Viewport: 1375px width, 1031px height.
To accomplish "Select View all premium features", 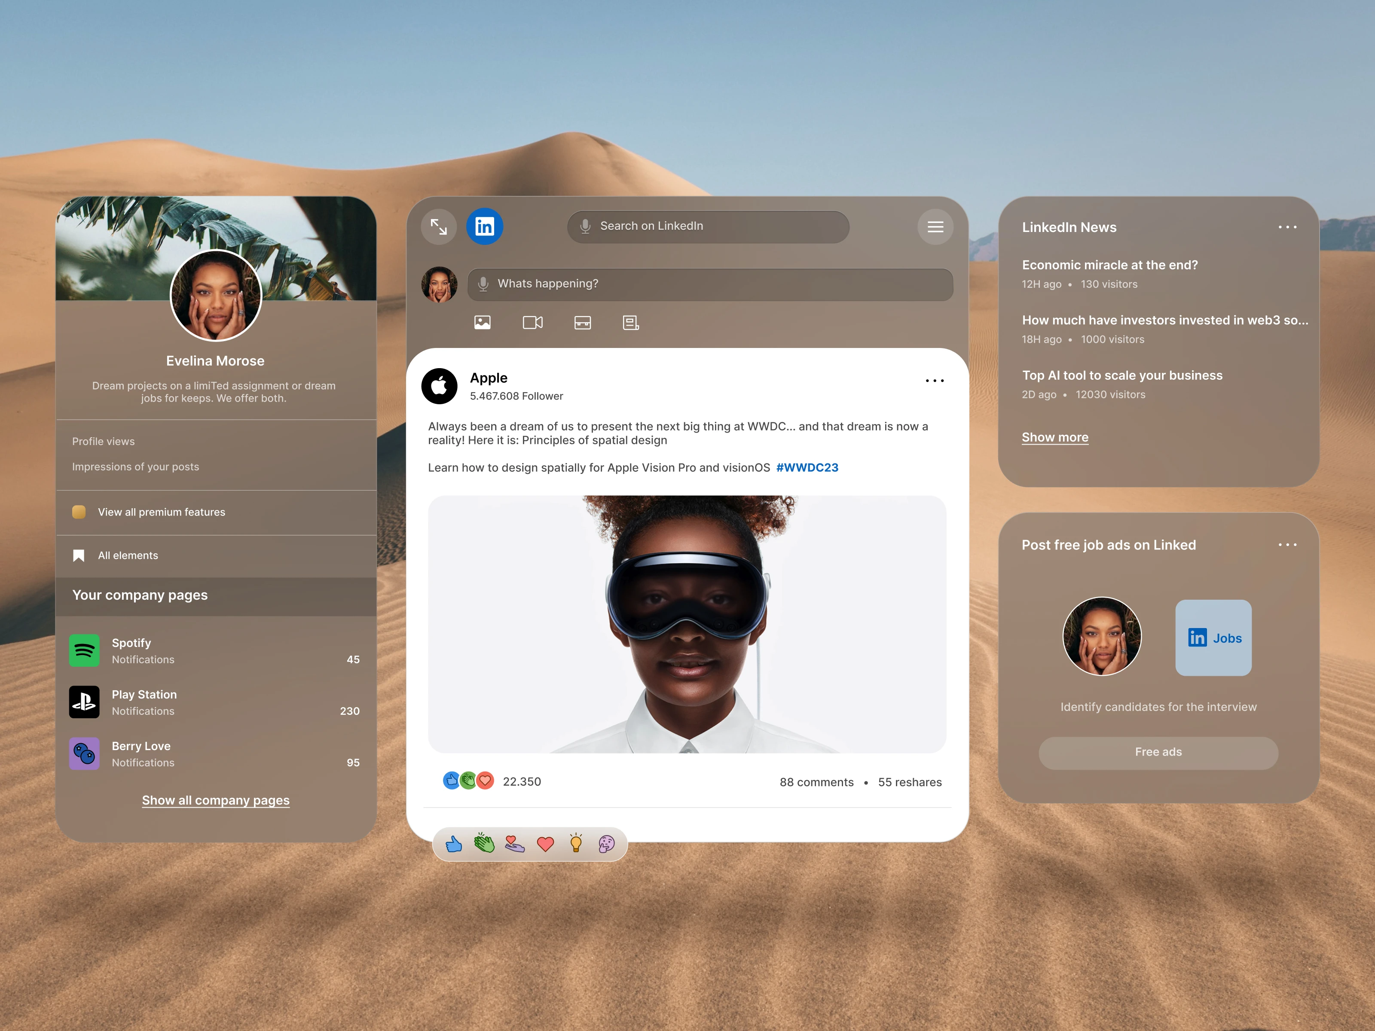I will coord(161,512).
